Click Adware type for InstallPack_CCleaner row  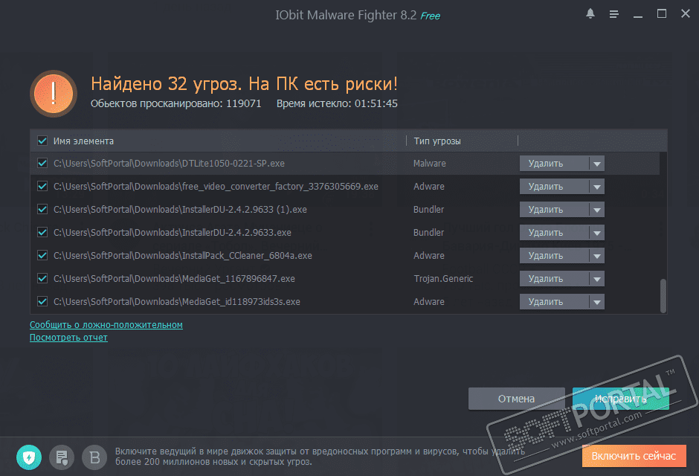point(429,256)
